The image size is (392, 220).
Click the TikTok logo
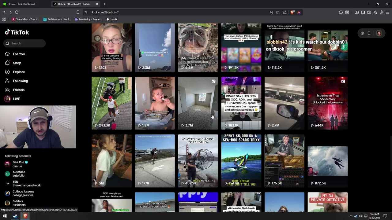tap(17, 32)
